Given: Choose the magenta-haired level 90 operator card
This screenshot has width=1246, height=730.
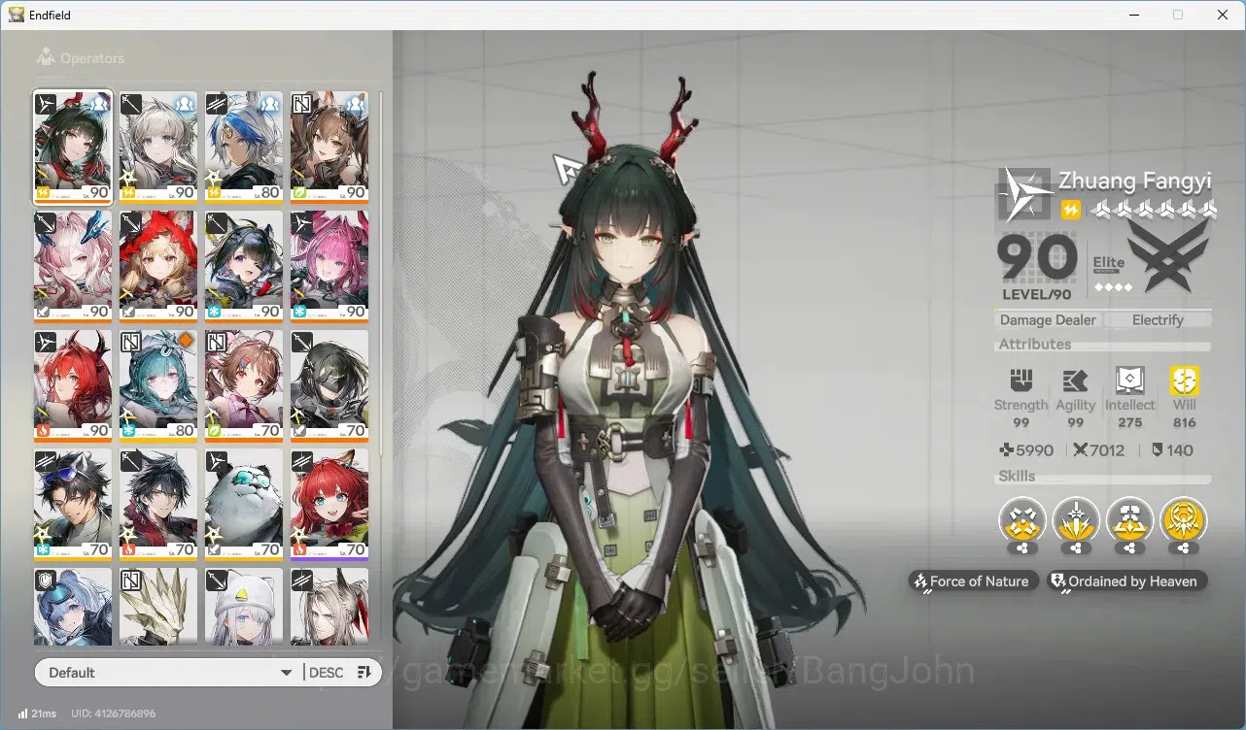Looking at the screenshot, I should [x=329, y=266].
